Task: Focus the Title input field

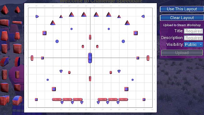Action: click(193, 31)
